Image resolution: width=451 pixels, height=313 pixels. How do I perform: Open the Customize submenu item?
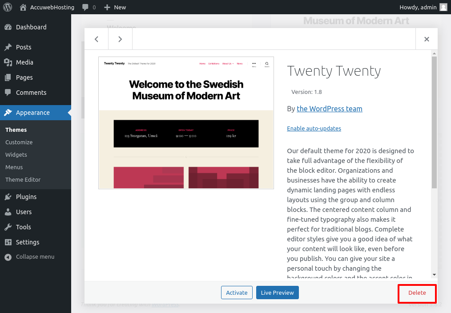click(x=19, y=142)
